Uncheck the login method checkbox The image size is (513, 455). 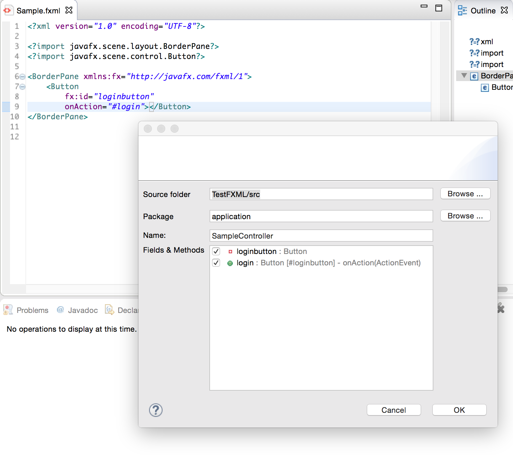click(216, 263)
